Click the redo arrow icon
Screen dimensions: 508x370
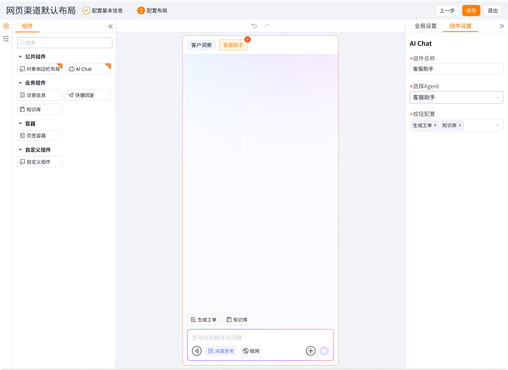point(267,26)
